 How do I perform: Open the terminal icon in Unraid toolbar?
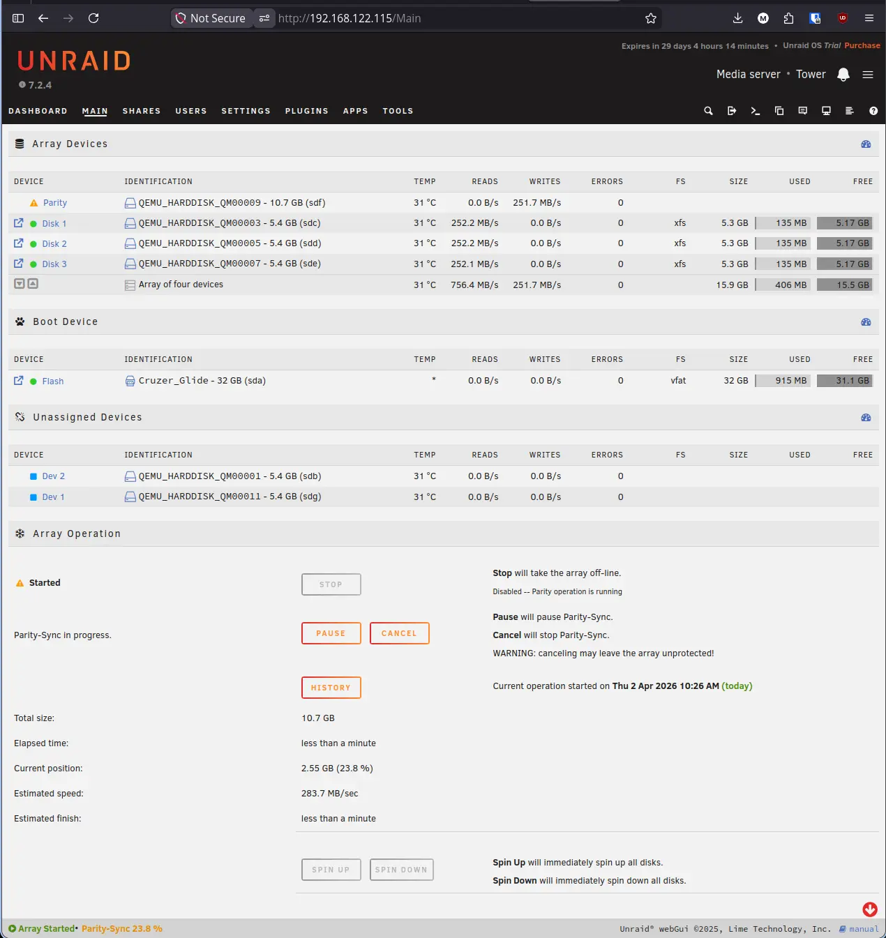756,111
